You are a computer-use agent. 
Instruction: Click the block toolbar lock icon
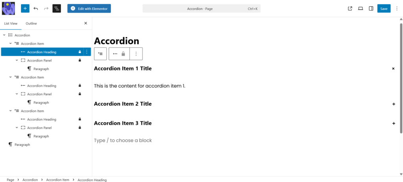pyautogui.click(x=123, y=54)
